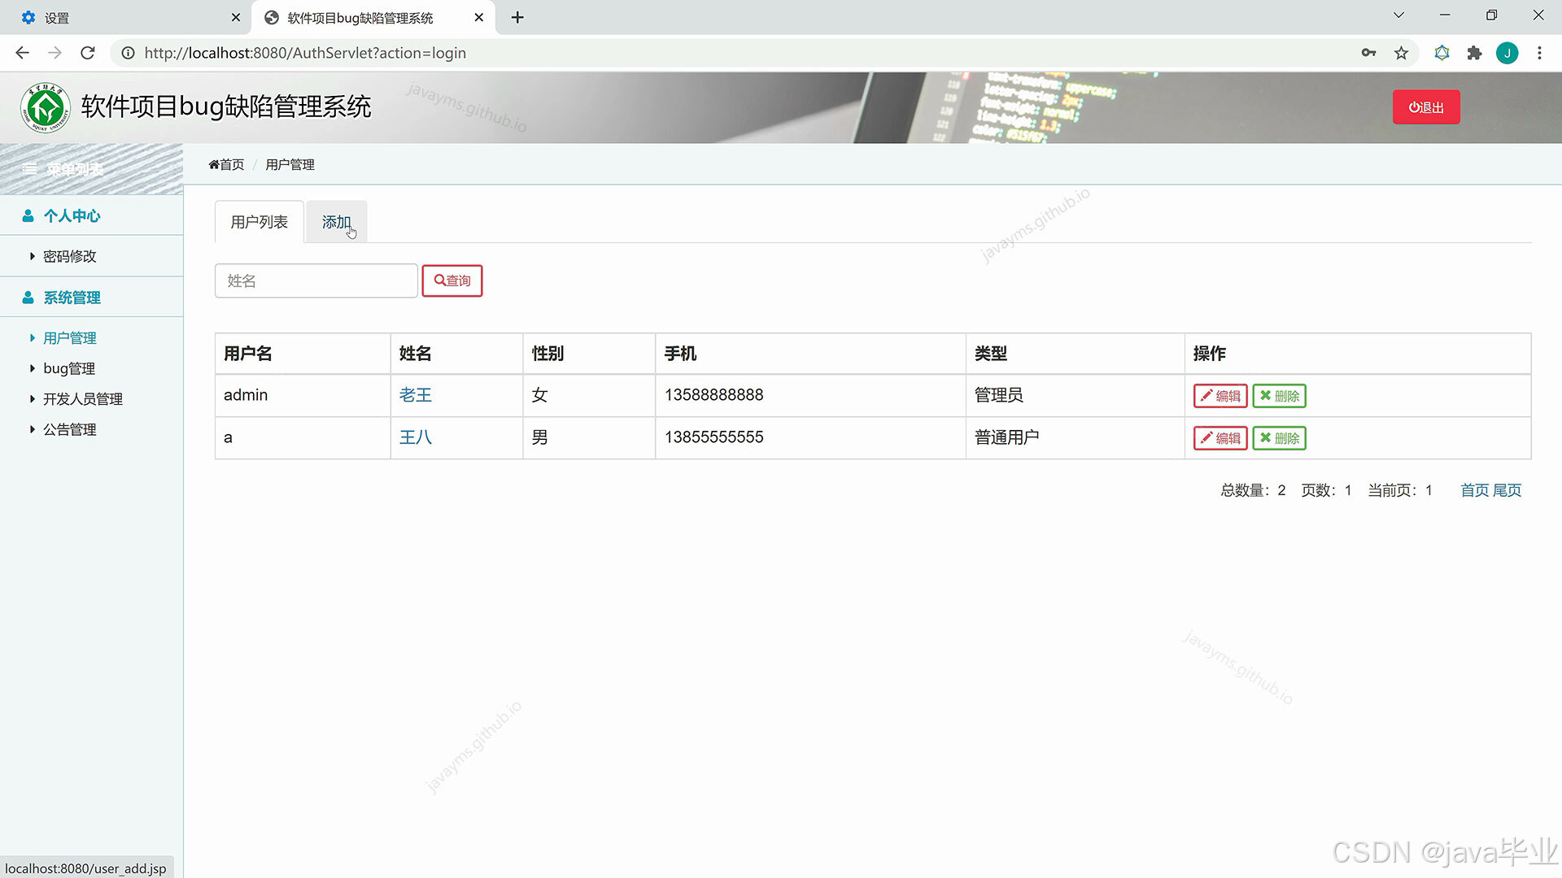Switch to the 设置 browser tab
The height and width of the screenshot is (878, 1562).
point(126,17)
